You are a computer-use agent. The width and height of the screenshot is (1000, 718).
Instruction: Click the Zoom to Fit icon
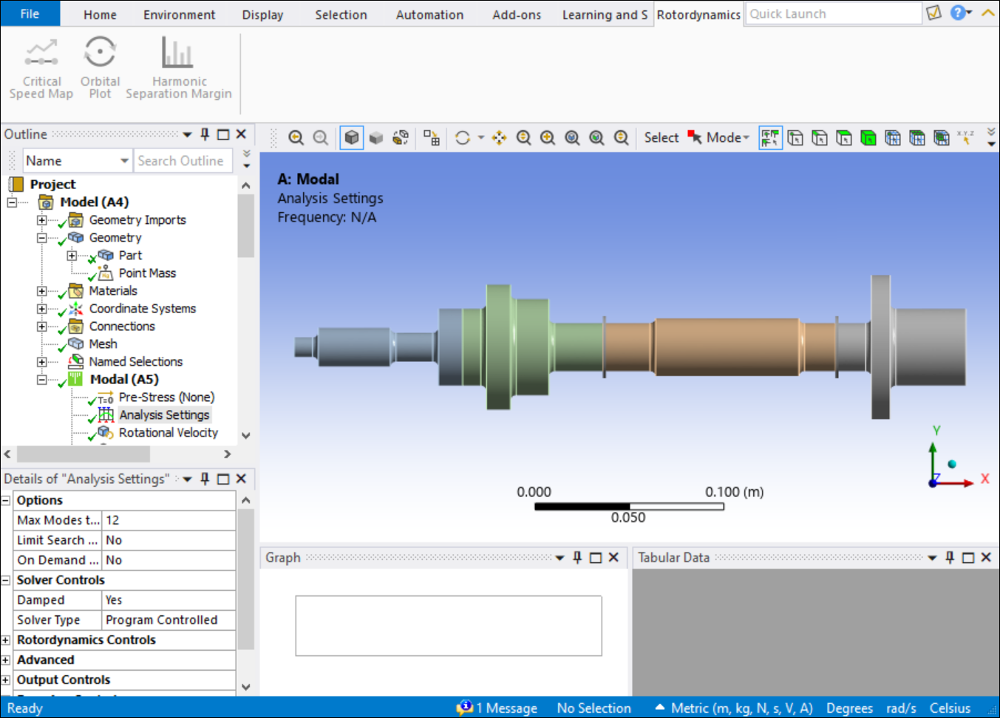pyautogui.click(x=571, y=137)
